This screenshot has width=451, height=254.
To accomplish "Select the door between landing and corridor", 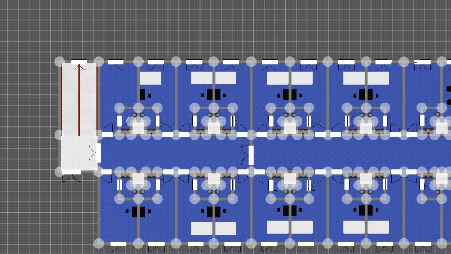I will (x=98, y=152).
